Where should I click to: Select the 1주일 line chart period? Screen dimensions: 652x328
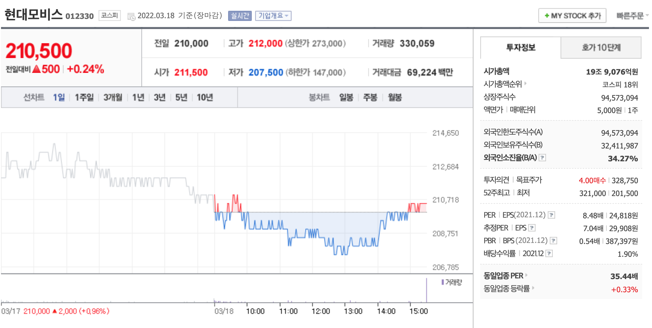click(84, 98)
